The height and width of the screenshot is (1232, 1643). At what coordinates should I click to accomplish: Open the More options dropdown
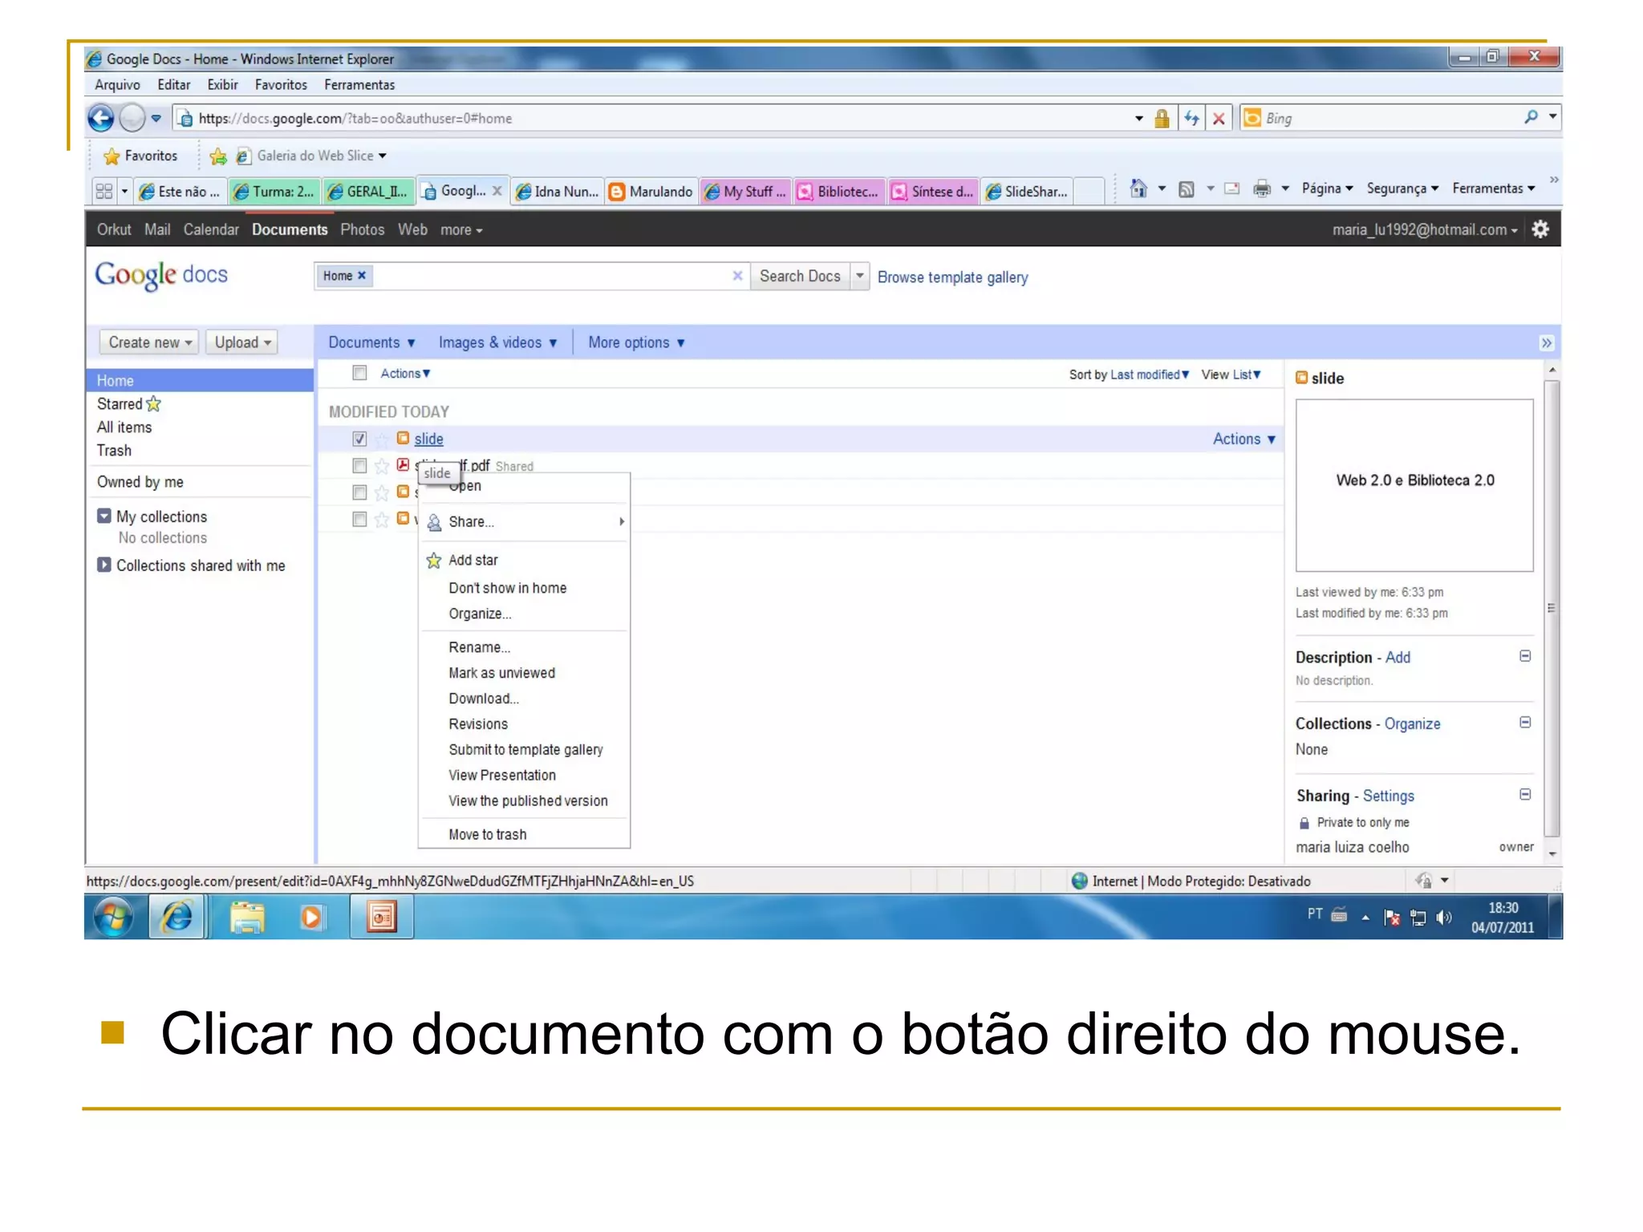[636, 342]
